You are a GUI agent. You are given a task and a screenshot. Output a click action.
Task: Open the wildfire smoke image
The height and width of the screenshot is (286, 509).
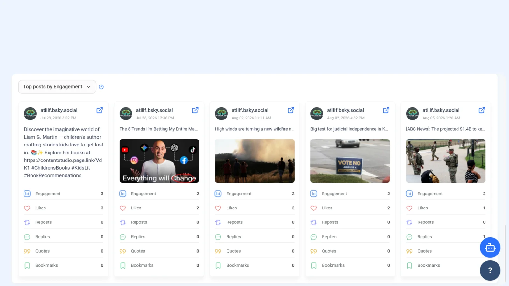(254, 161)
